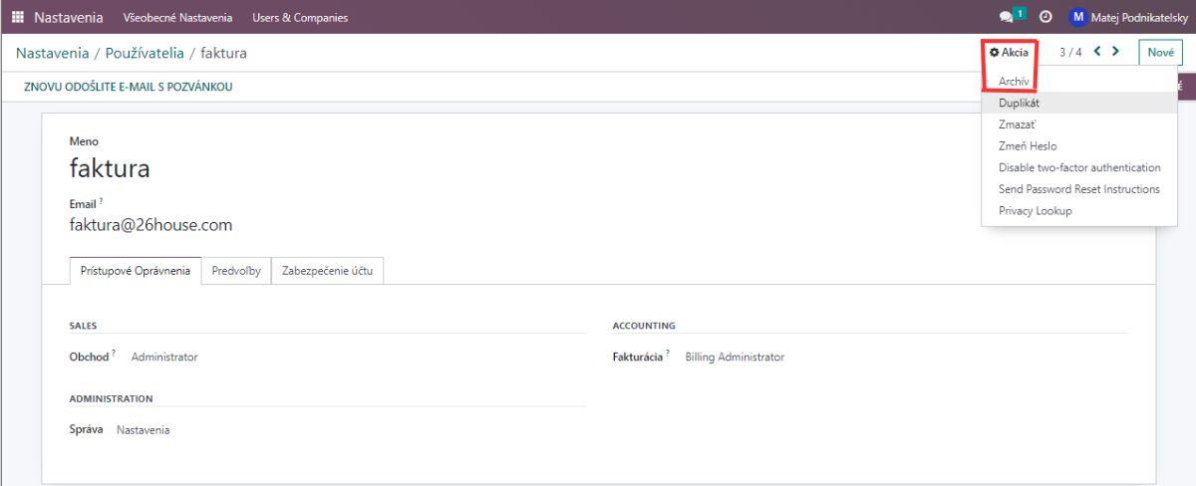Screen dimensions: 1196x486
Task: Switch to the Predvoľby tab
Action: coord(236,271)
